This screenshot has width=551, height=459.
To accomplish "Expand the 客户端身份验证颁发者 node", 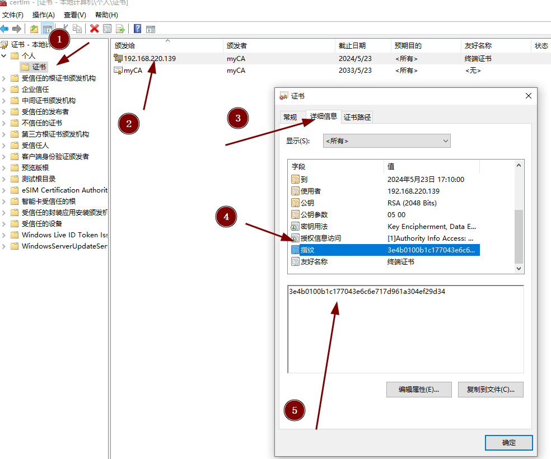I will 4,157.
